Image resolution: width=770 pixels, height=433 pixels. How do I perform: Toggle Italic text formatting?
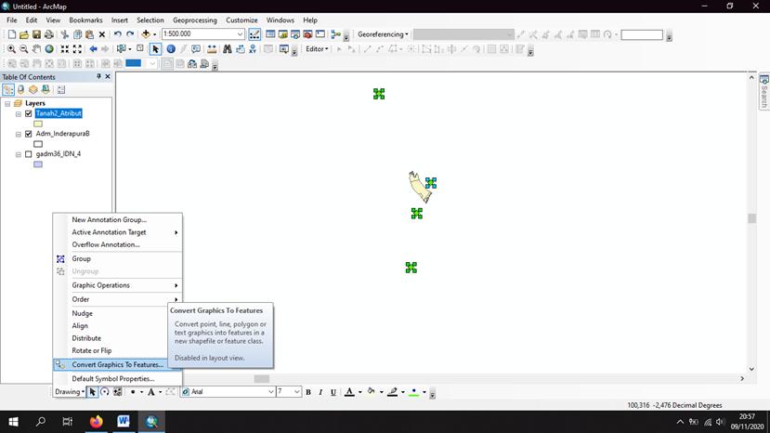click(320, 392)
